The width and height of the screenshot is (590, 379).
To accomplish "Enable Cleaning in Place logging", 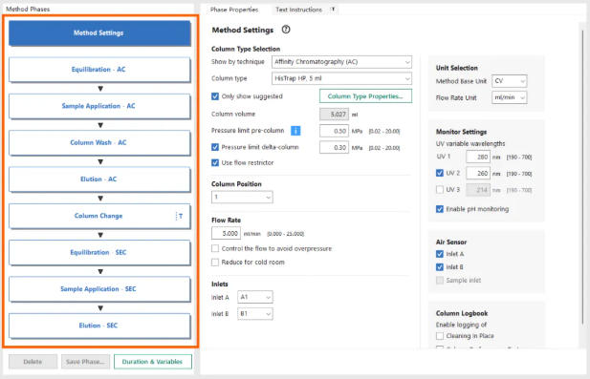I will point(440,336).
